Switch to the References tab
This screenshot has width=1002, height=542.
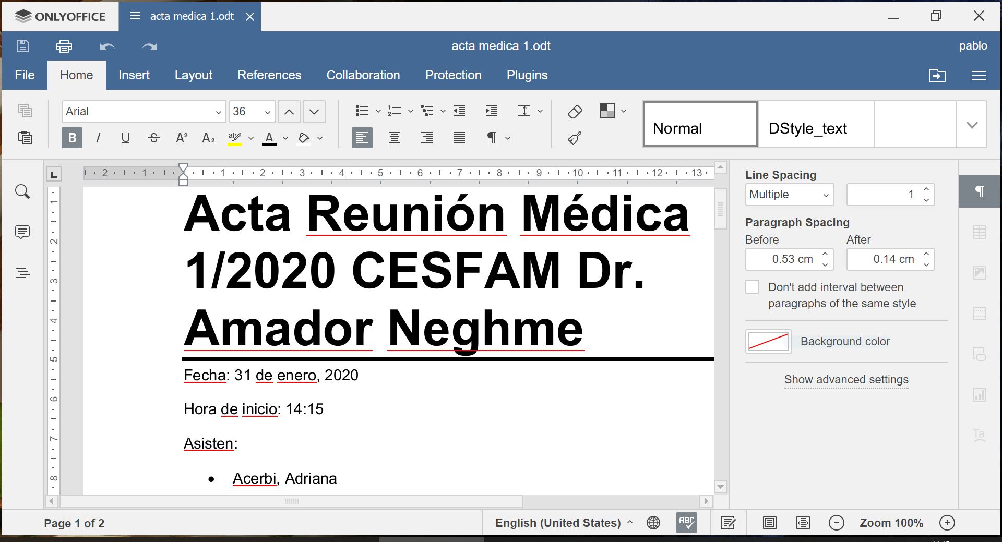pyautogui.click(x=269, y=75)
